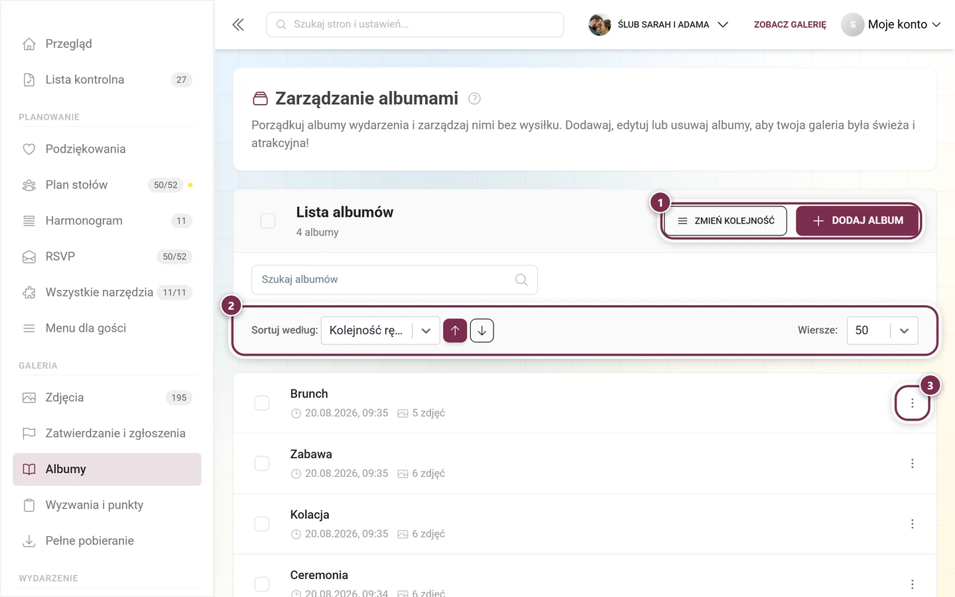Check the Ceremonia album checkbox
955x597 pixels.
[262, 584]
